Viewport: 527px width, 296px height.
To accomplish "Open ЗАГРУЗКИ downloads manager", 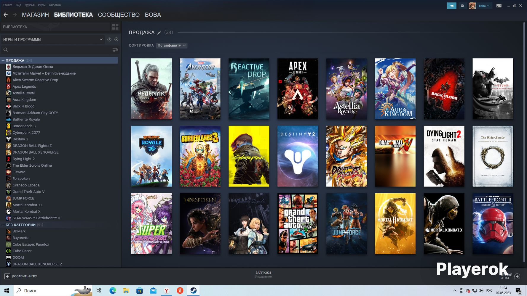I will (x=263, y=274).
